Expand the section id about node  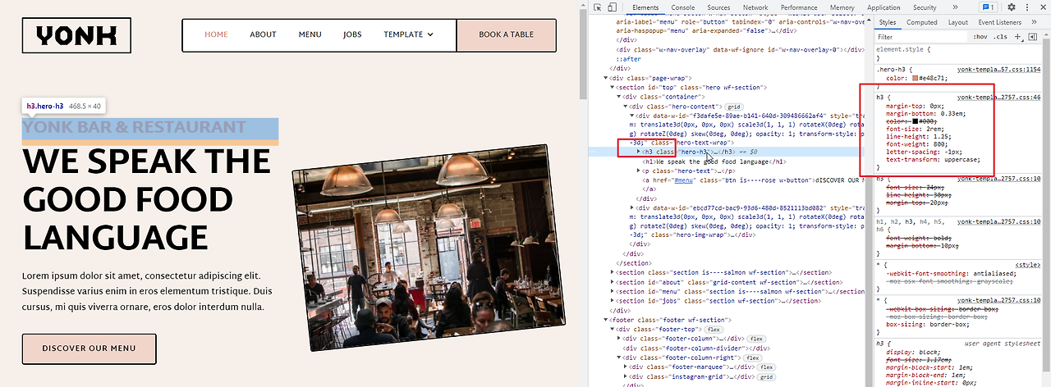pos(613,281)
